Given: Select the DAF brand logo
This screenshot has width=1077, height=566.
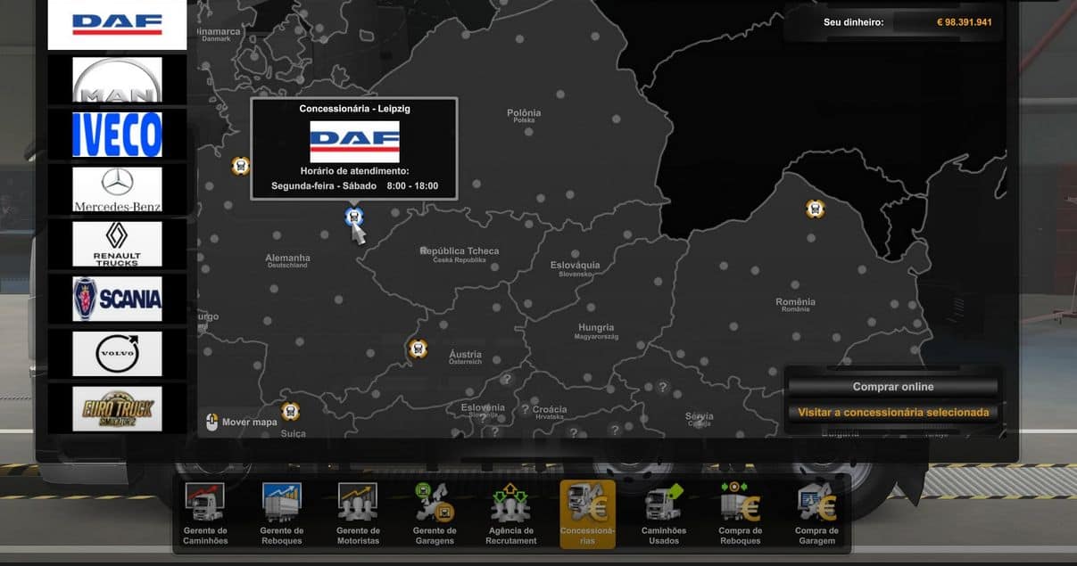Looking at the screenshot, I should (x=117, y=24).
